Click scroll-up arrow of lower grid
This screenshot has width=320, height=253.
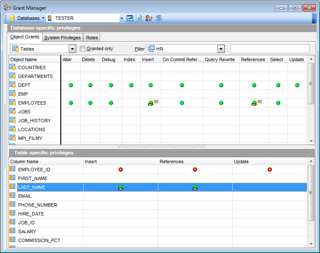tap(311, 161)
